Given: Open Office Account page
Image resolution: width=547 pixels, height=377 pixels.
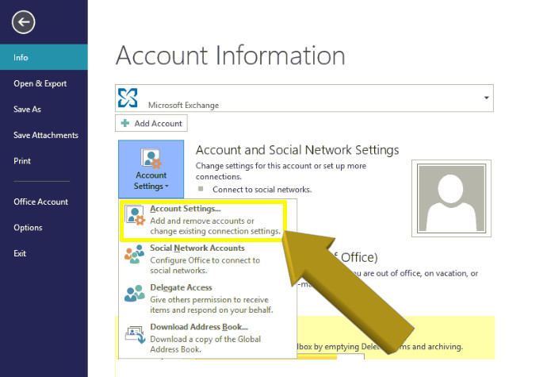Looking at the screenshot, I should tap(40, 202).
